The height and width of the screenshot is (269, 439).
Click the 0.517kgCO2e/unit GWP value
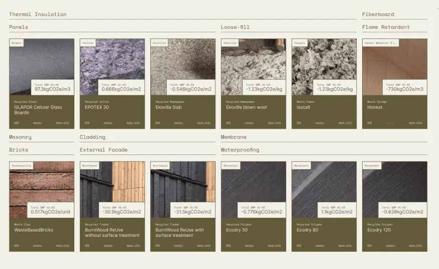pos(50,212)
